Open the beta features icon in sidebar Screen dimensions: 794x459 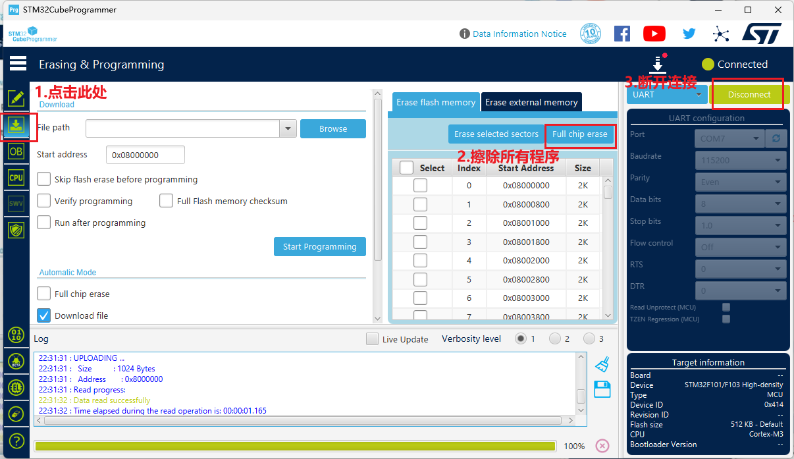pyautogui.click(x=16, y=361)
